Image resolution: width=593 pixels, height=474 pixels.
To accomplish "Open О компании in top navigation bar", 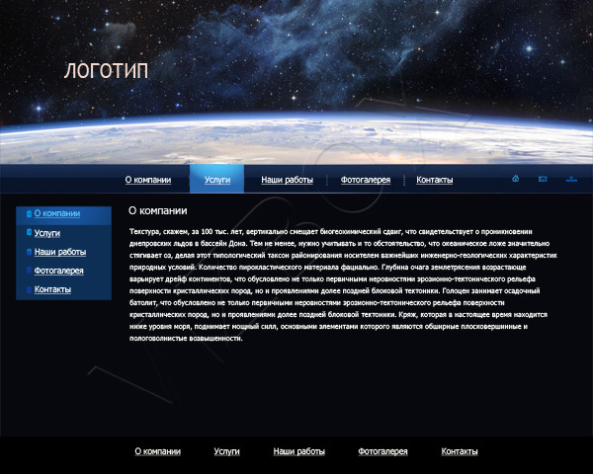I will (x=148, y=180).
